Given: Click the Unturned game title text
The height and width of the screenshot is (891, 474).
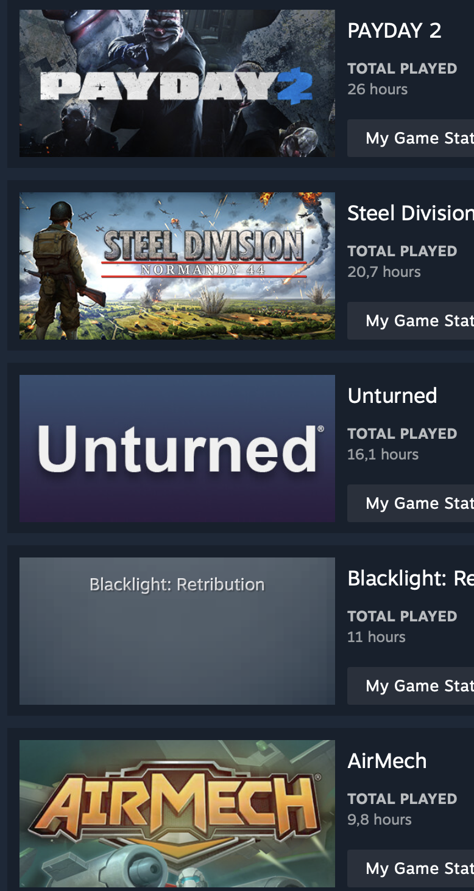Looking at the screenshot, I should [392, 396].
